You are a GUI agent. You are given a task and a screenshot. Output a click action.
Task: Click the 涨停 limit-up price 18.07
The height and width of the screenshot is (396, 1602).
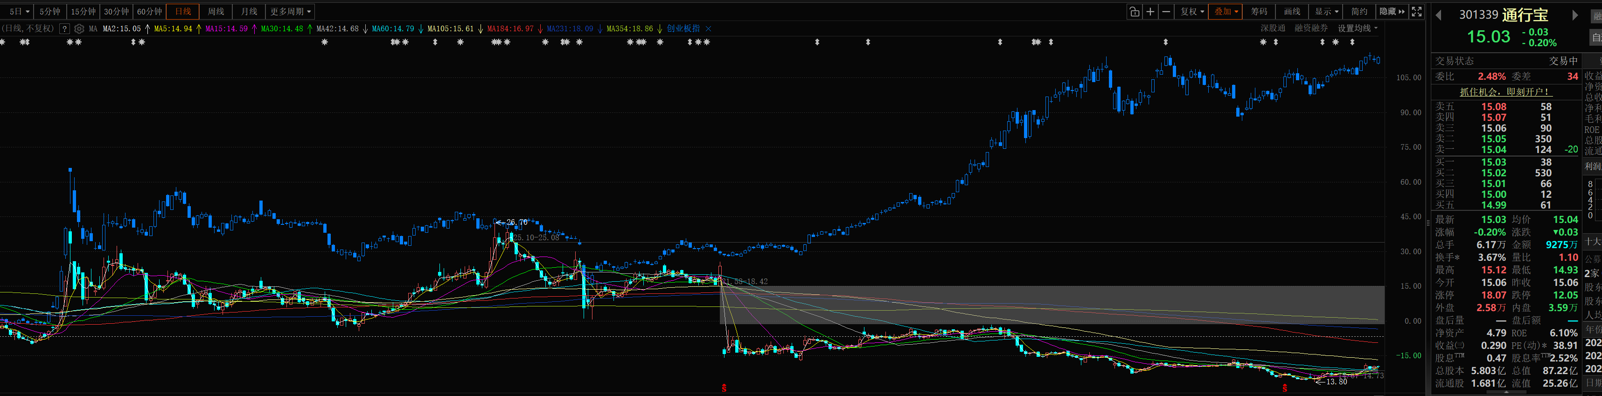point(1493,295)
